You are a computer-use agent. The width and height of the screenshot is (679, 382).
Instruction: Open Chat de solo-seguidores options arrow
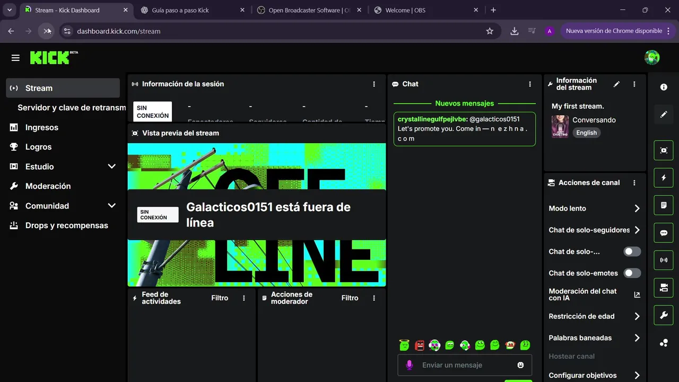click(637, 230)
